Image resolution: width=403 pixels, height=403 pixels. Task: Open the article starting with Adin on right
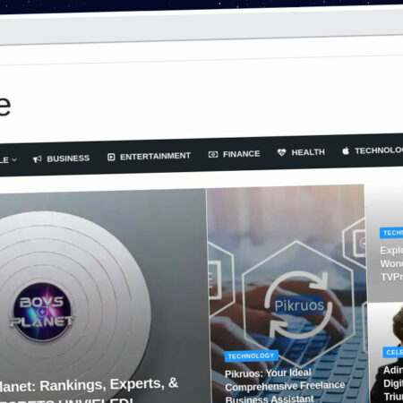click(393, 383)
